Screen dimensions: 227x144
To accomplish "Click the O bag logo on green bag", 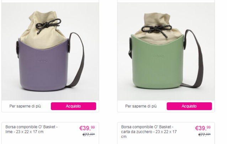I will [x=158, y=56].
